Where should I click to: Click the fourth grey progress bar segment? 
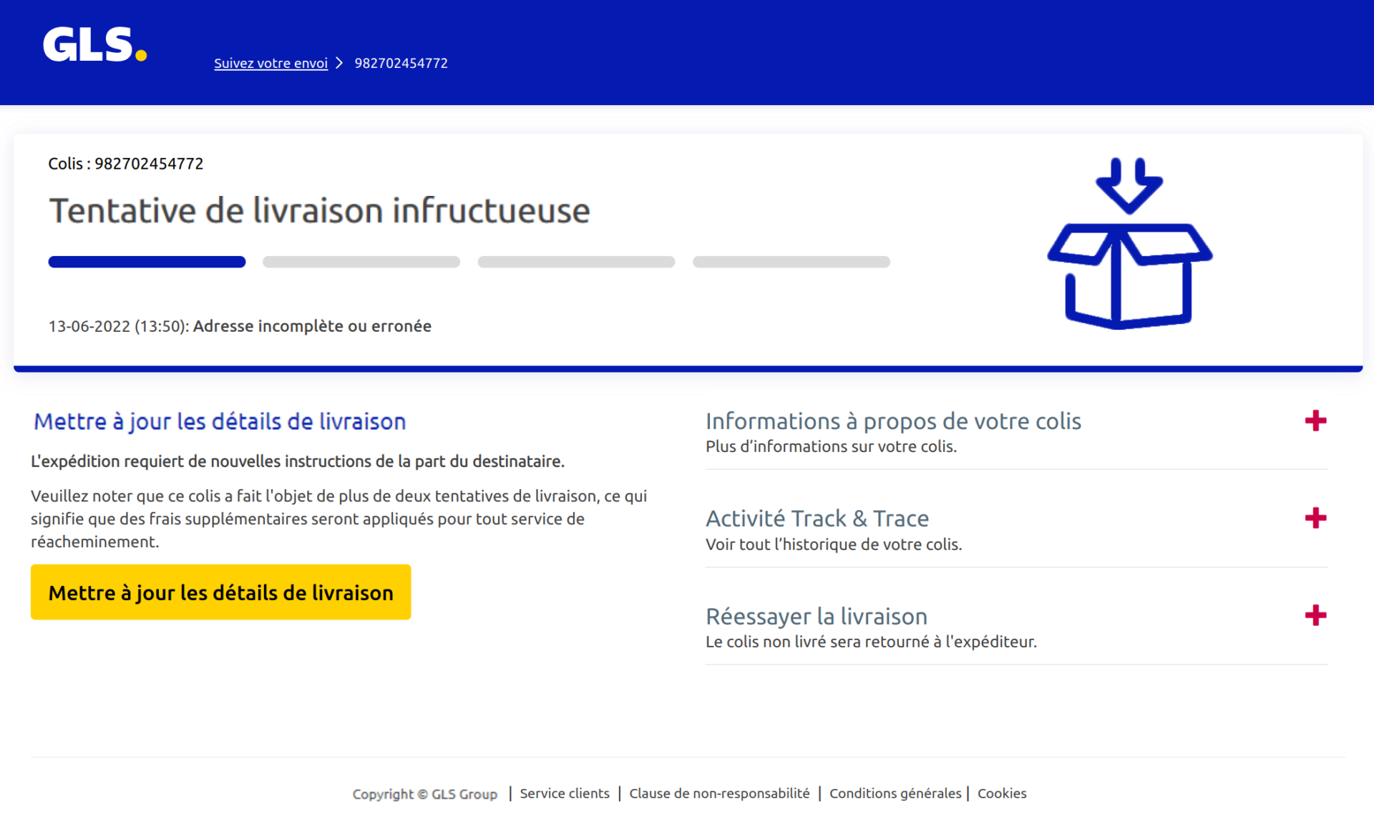pos(791,262)
